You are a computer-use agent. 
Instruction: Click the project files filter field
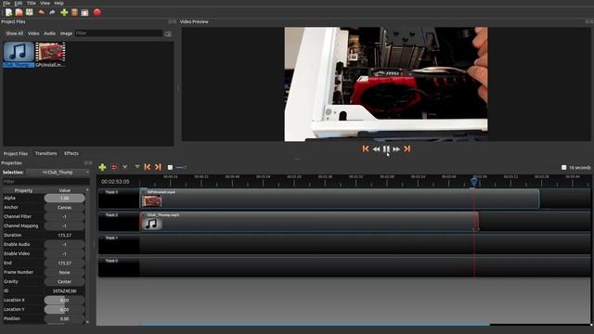tap(119, 33)
